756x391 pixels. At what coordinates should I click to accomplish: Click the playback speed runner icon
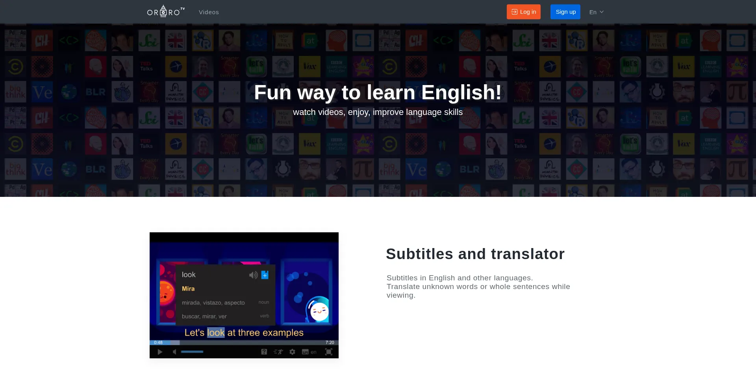point(278,352)
